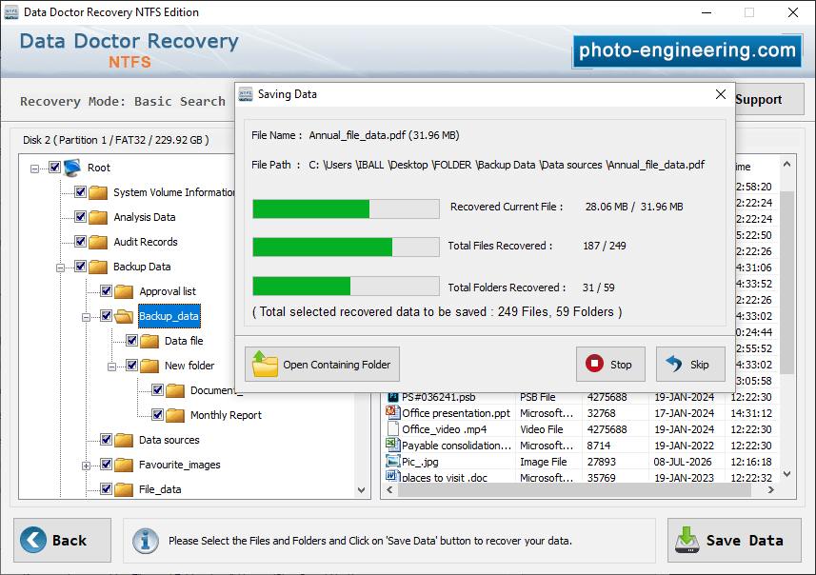Close the Saving Data dialog
816x575 pixels.
click(720, 94)
